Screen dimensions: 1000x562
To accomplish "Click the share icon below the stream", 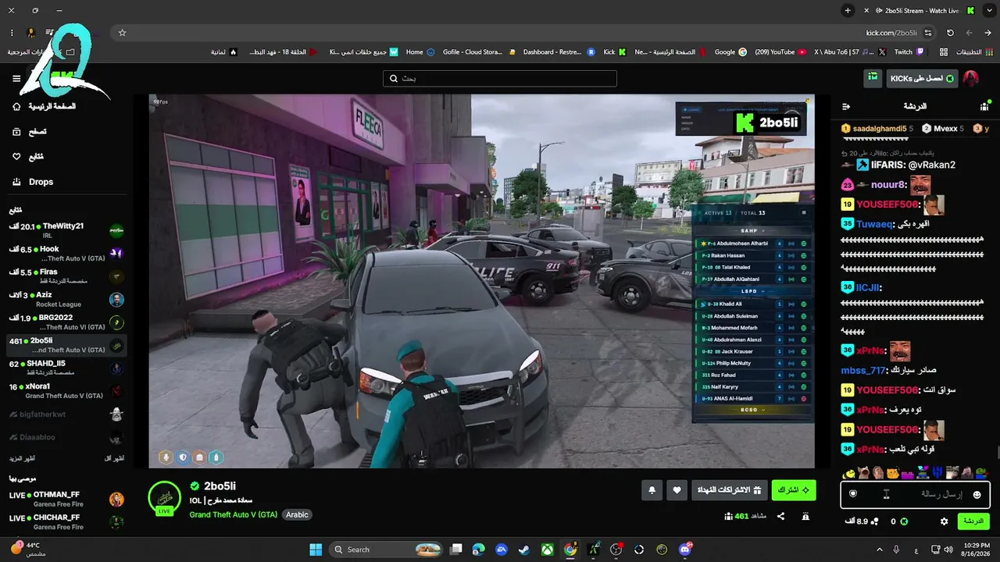I will pos(780,516).
